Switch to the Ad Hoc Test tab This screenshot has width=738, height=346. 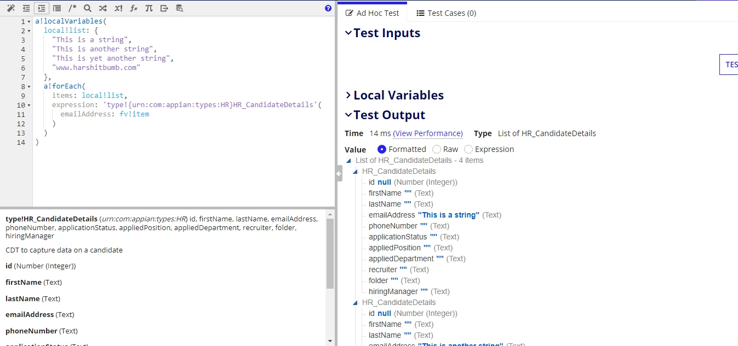click(x=373, y=13)
